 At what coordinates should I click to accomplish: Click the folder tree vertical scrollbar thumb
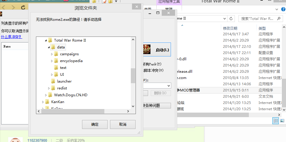[133, 76]
